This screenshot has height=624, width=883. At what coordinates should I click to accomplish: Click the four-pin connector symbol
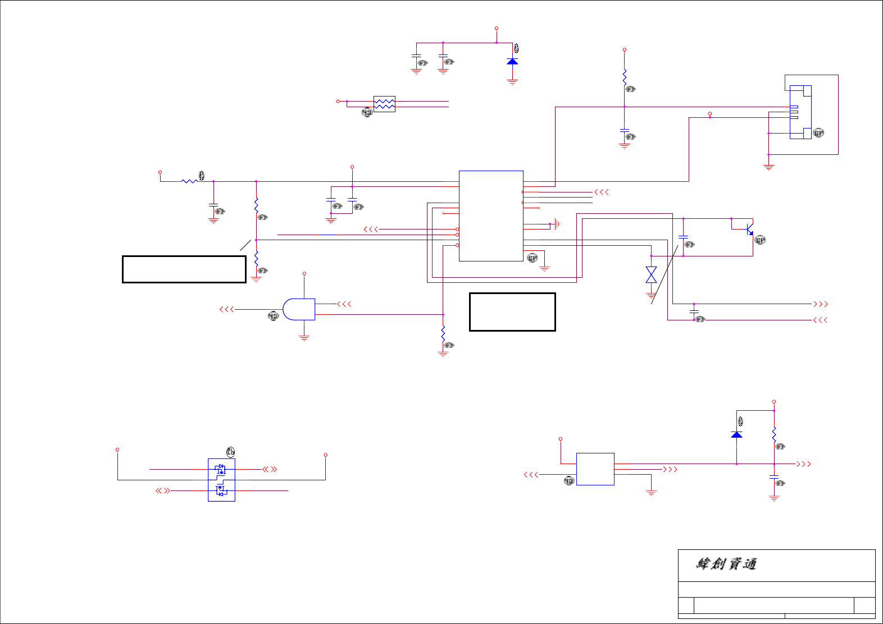(800, 112)
